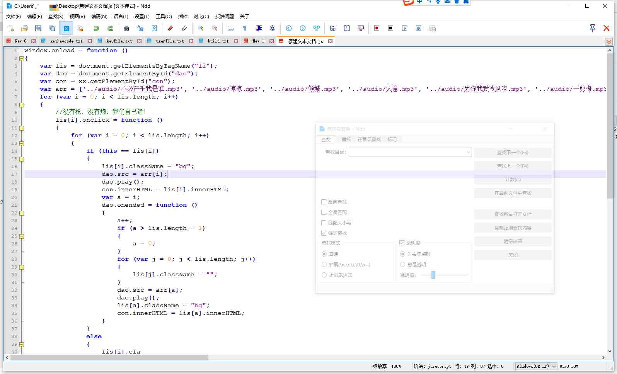Click the red eraser toolbar icon

pos(170,28)
